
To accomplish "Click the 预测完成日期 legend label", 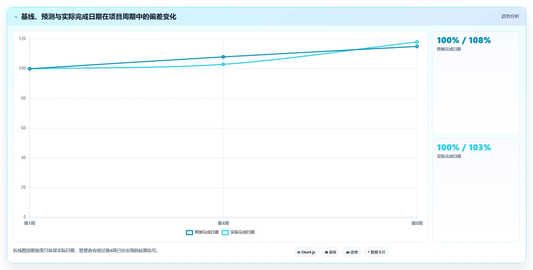I will (207, 232).
